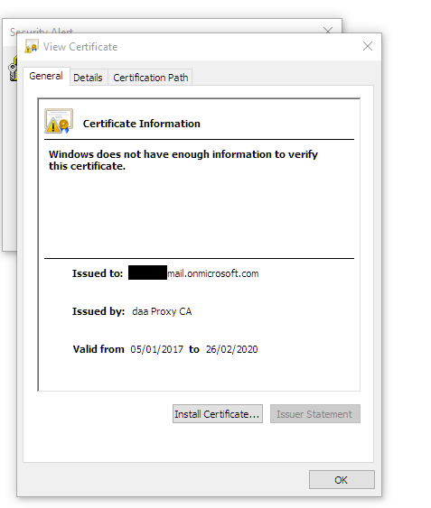Screen dimensions: 431x508
Task: Click the View Certificate title bar icon
Action: coord(32,46)
